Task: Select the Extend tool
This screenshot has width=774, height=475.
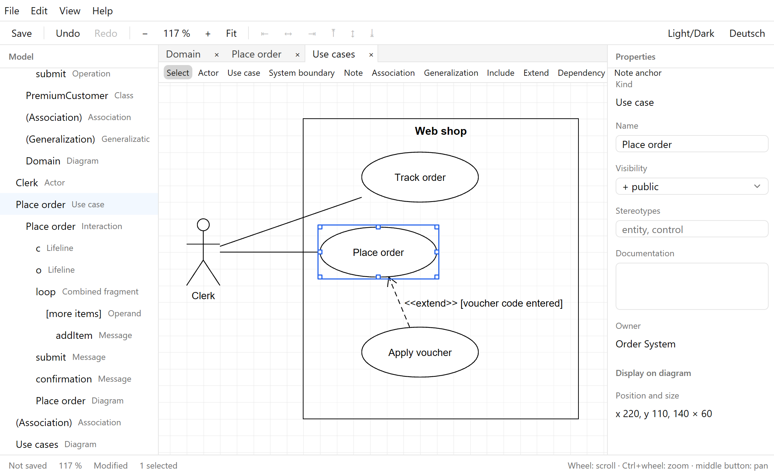Action: tap(536, 73)
